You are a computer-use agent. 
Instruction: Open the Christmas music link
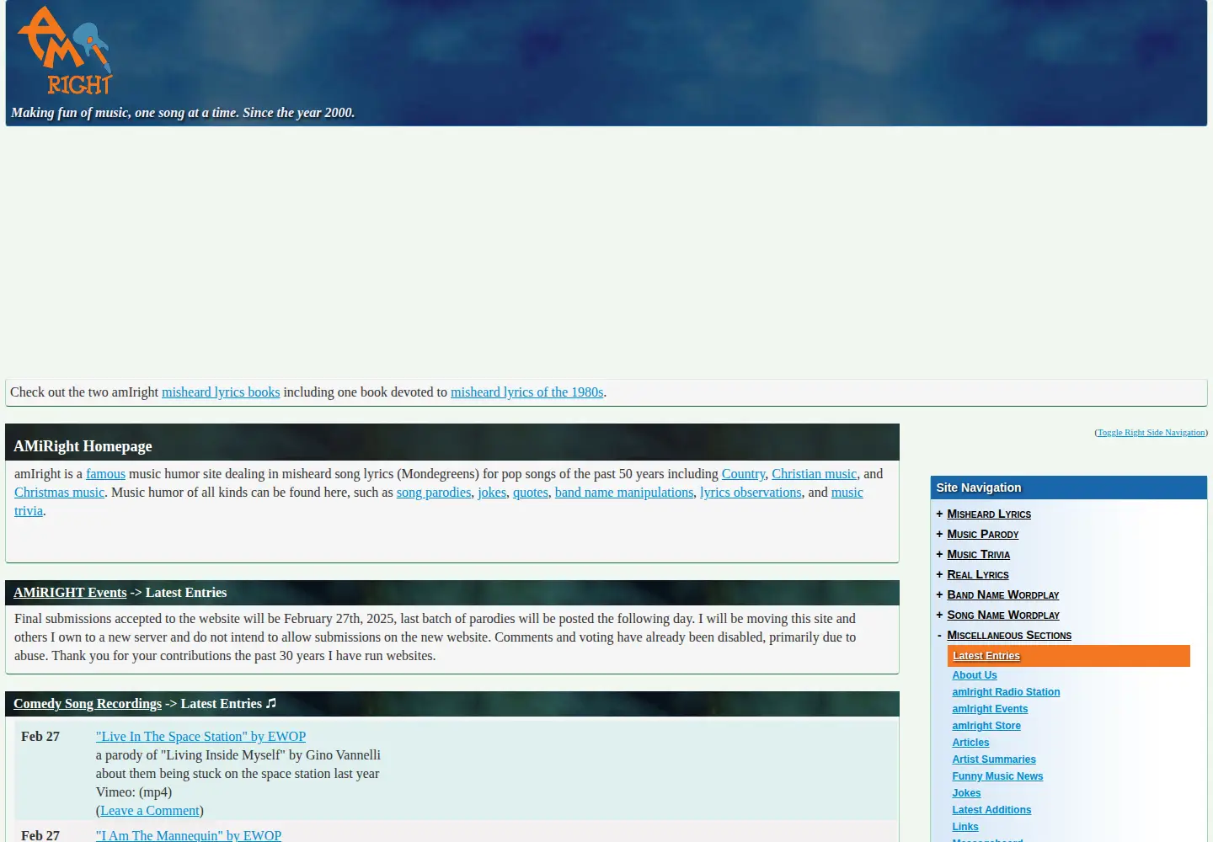[59, 493]
